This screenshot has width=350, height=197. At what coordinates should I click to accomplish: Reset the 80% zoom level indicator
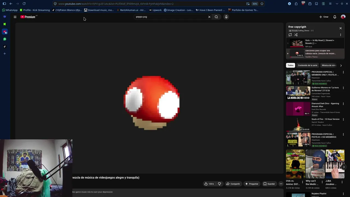point(255,4)
